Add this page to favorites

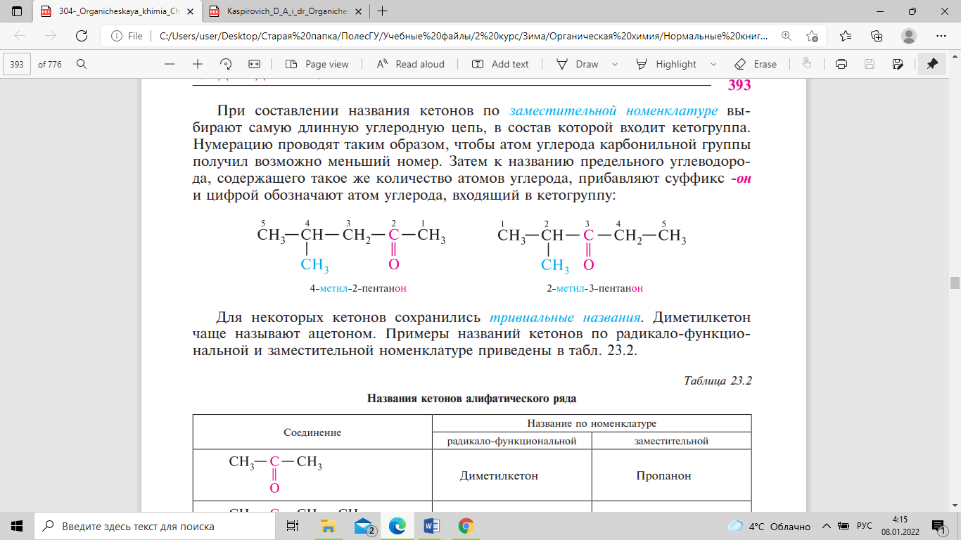click(x=813, y=36)
